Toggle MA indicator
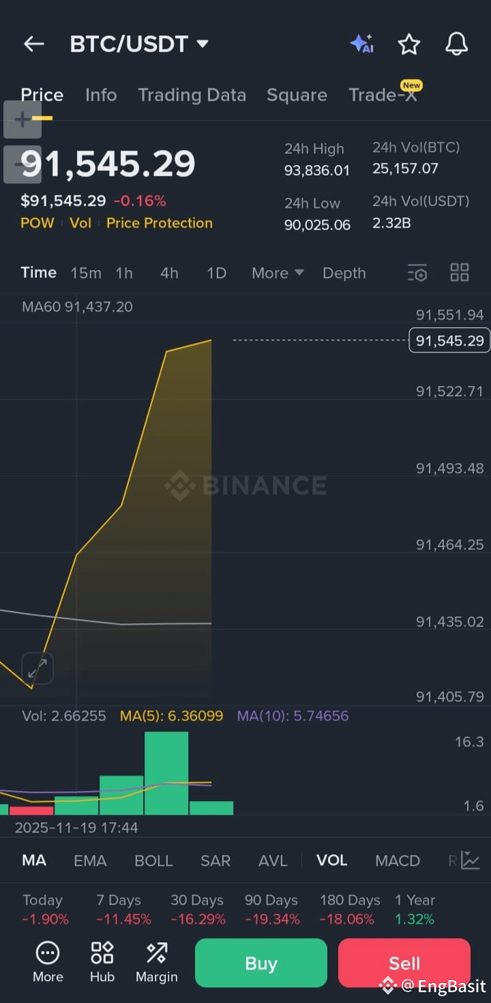491x1003 pixels. 34,860
